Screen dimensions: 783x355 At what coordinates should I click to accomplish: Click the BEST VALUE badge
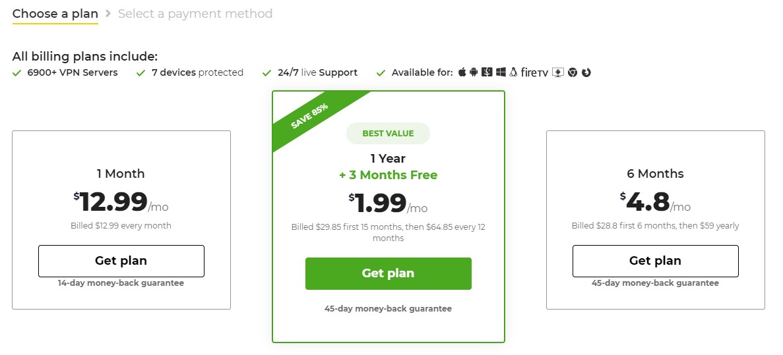point(388,134)
